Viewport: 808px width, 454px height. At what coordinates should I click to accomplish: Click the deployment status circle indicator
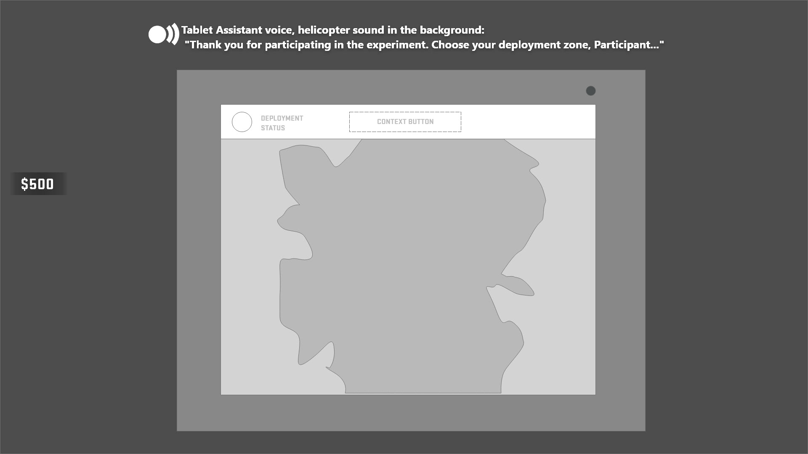[242, 122]
